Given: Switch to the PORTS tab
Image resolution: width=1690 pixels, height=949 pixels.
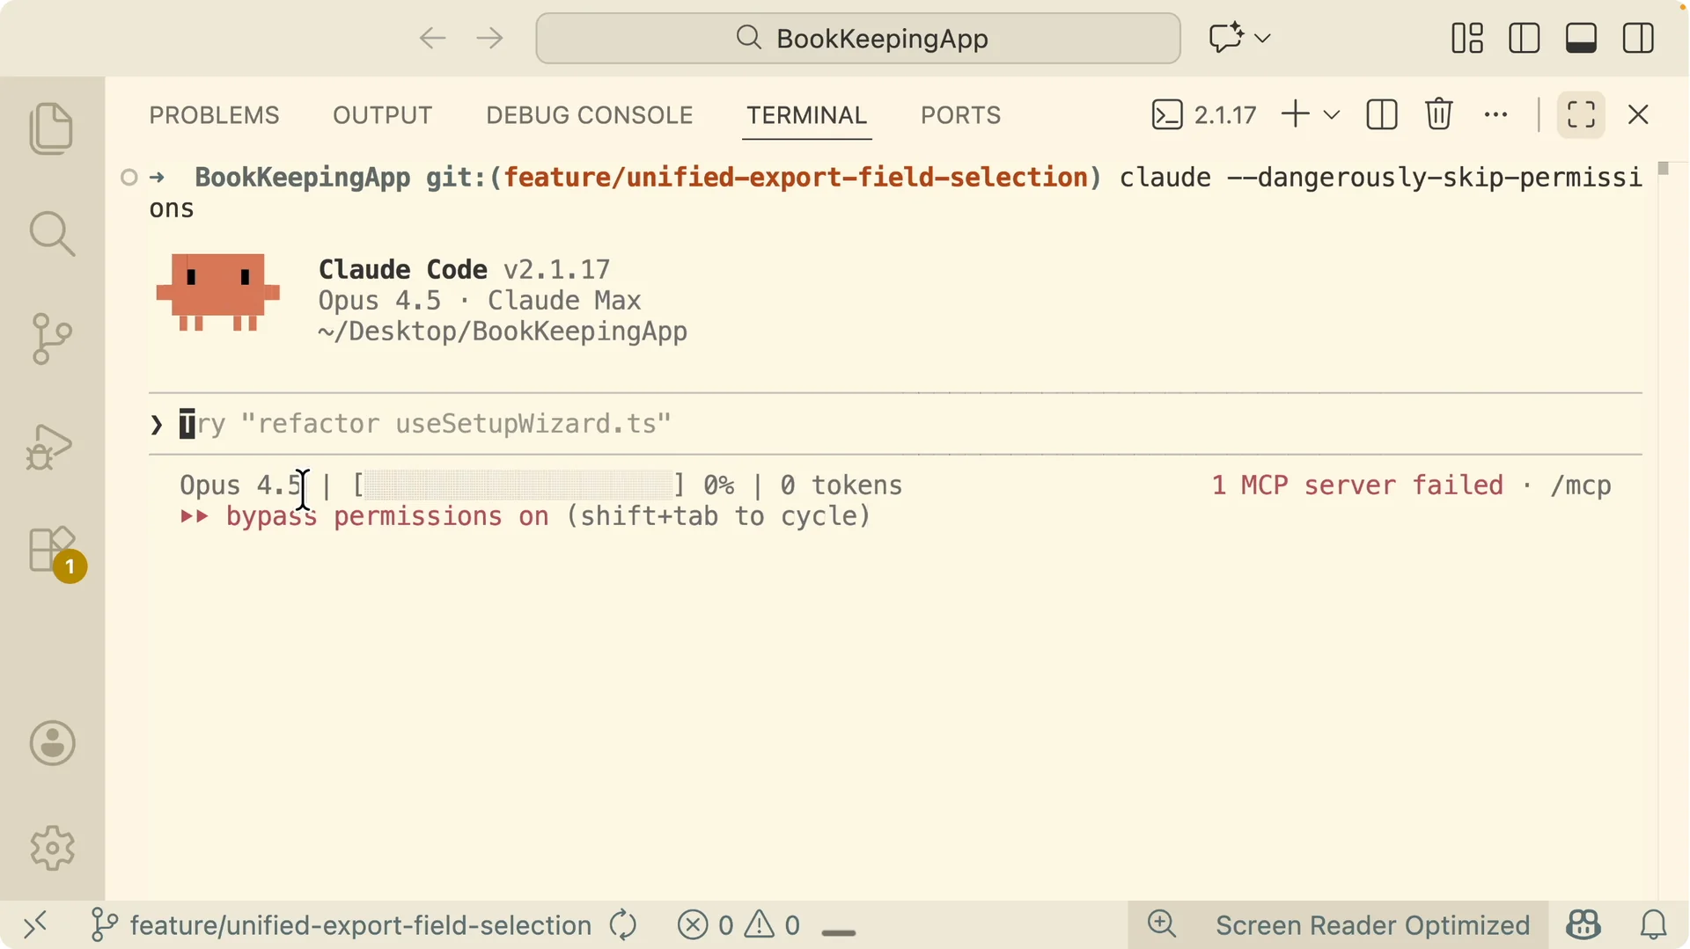Looking at the screenshot, I should [960, 115].
